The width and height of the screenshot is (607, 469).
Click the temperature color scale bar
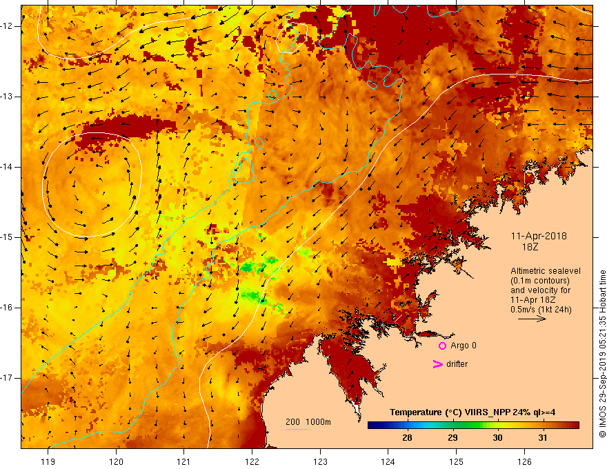473,426
